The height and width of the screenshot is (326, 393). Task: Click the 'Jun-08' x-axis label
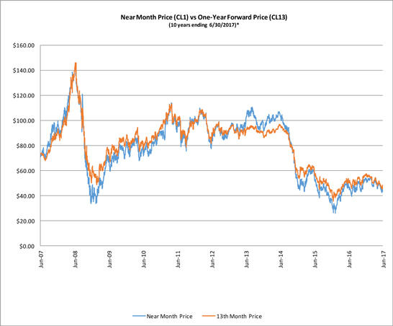point(76,259)
